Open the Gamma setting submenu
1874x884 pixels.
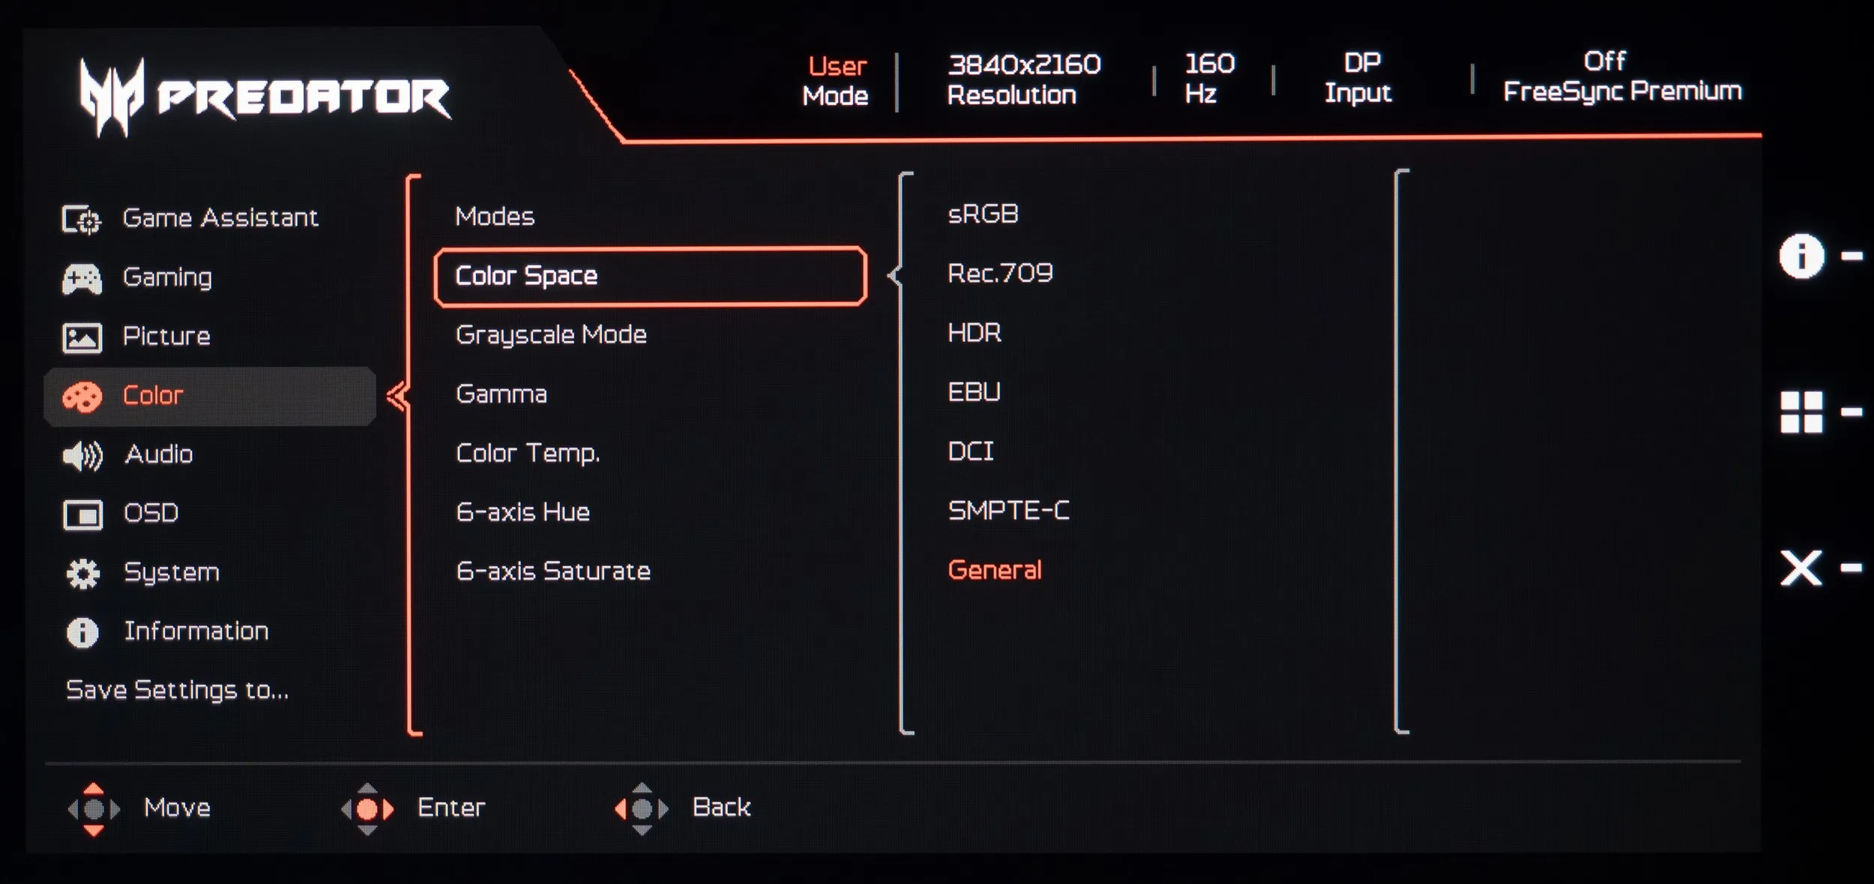point(501,394)
